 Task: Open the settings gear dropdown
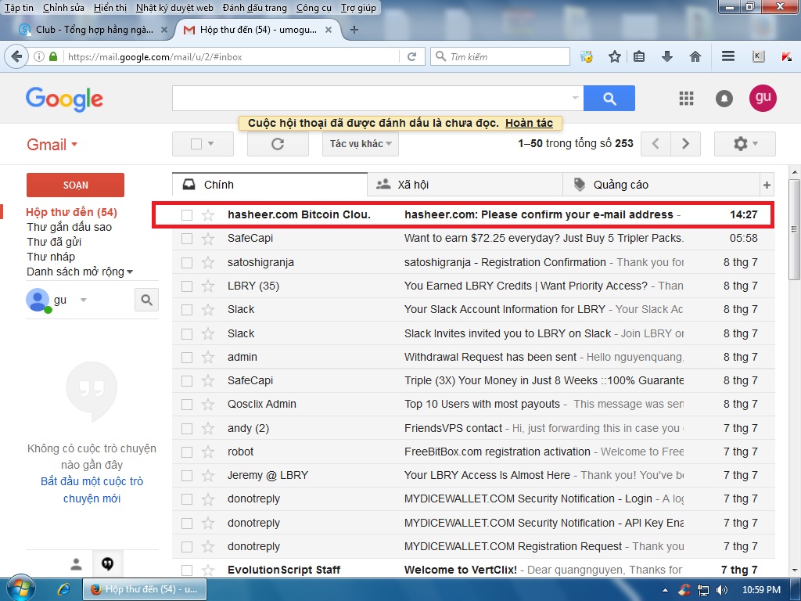click(x=745, y=144)
